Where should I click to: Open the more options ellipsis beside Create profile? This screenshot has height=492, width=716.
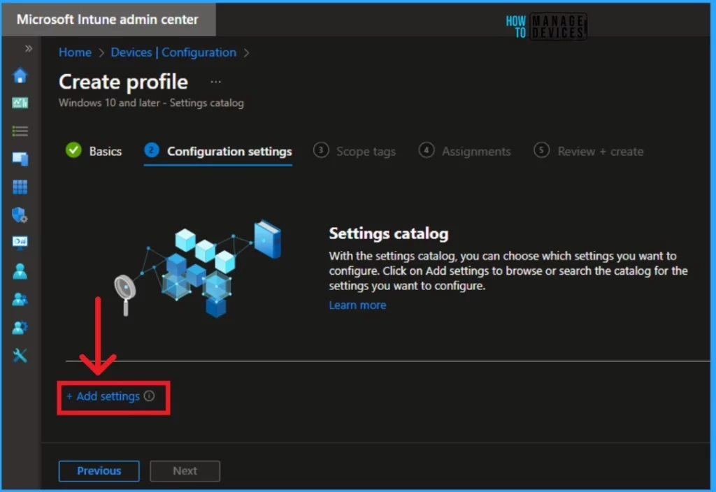pos(215,82)
